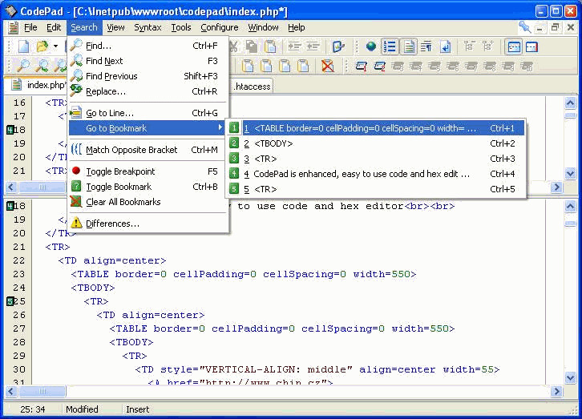582x419 pixels.
Task: Open the dropdown arrow beside Open folder
Action: 55,46
